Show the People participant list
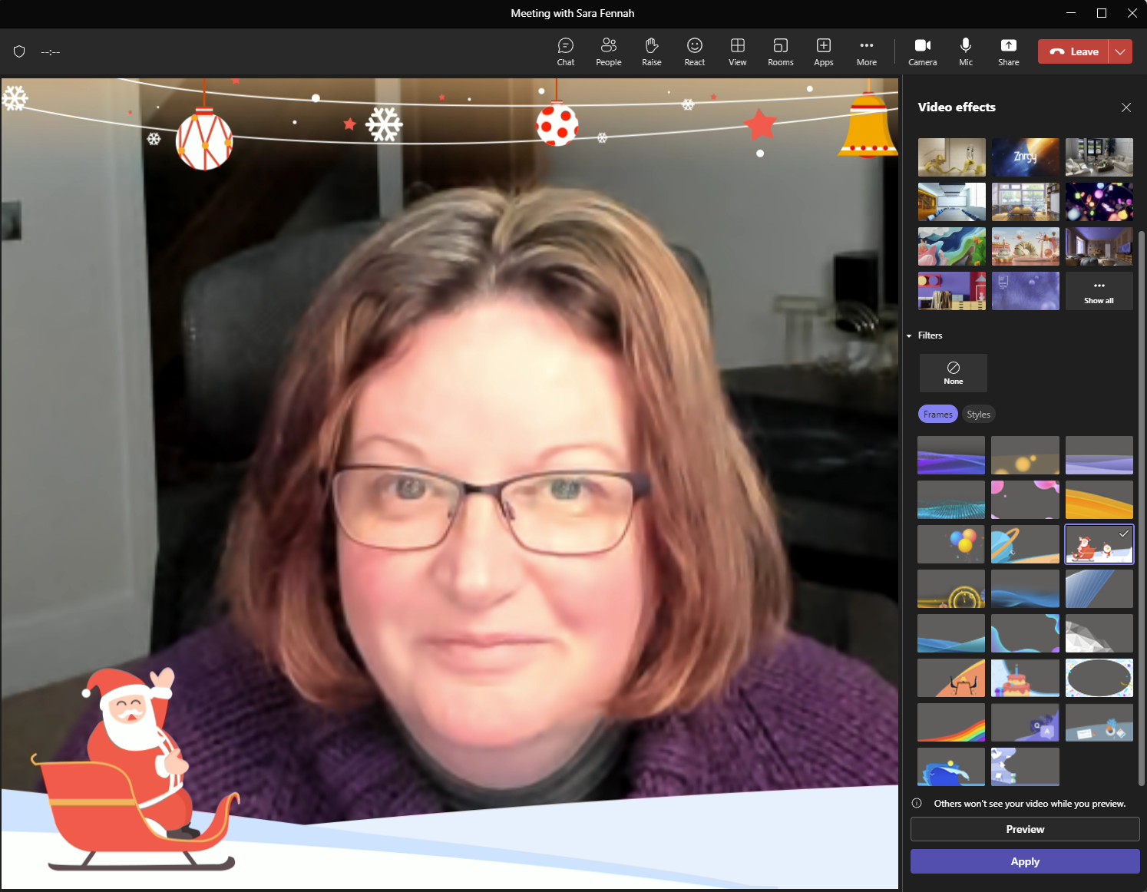This screenshot has height=892, width=1147. [608, 51]
